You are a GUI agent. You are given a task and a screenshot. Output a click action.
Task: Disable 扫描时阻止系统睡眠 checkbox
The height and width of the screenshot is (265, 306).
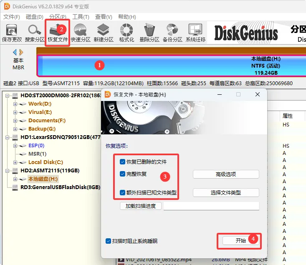click(108, 241)
